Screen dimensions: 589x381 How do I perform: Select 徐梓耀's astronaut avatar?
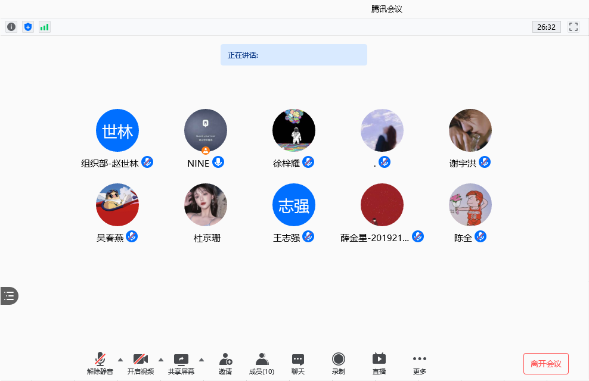294,130
